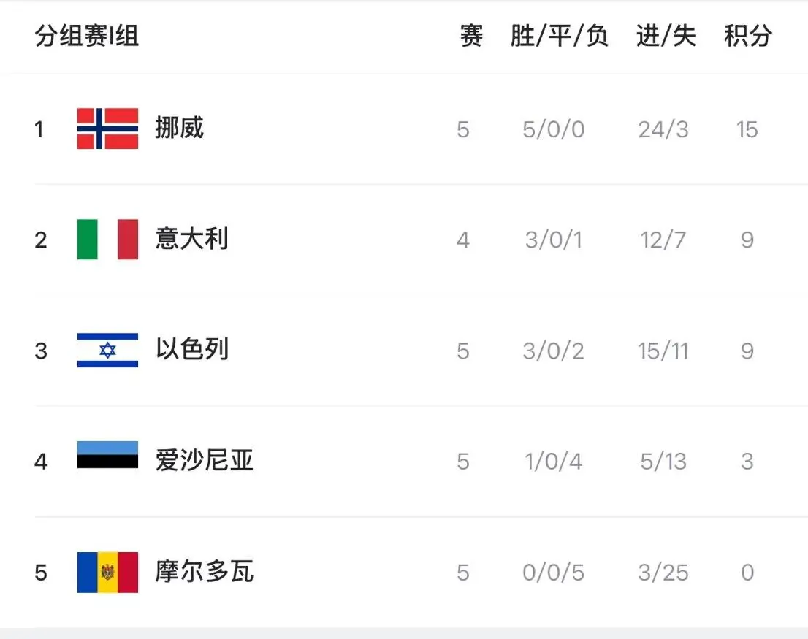Click the Norway flag icon
Viewport: 808px width, 639px height.
click(107, 129)
